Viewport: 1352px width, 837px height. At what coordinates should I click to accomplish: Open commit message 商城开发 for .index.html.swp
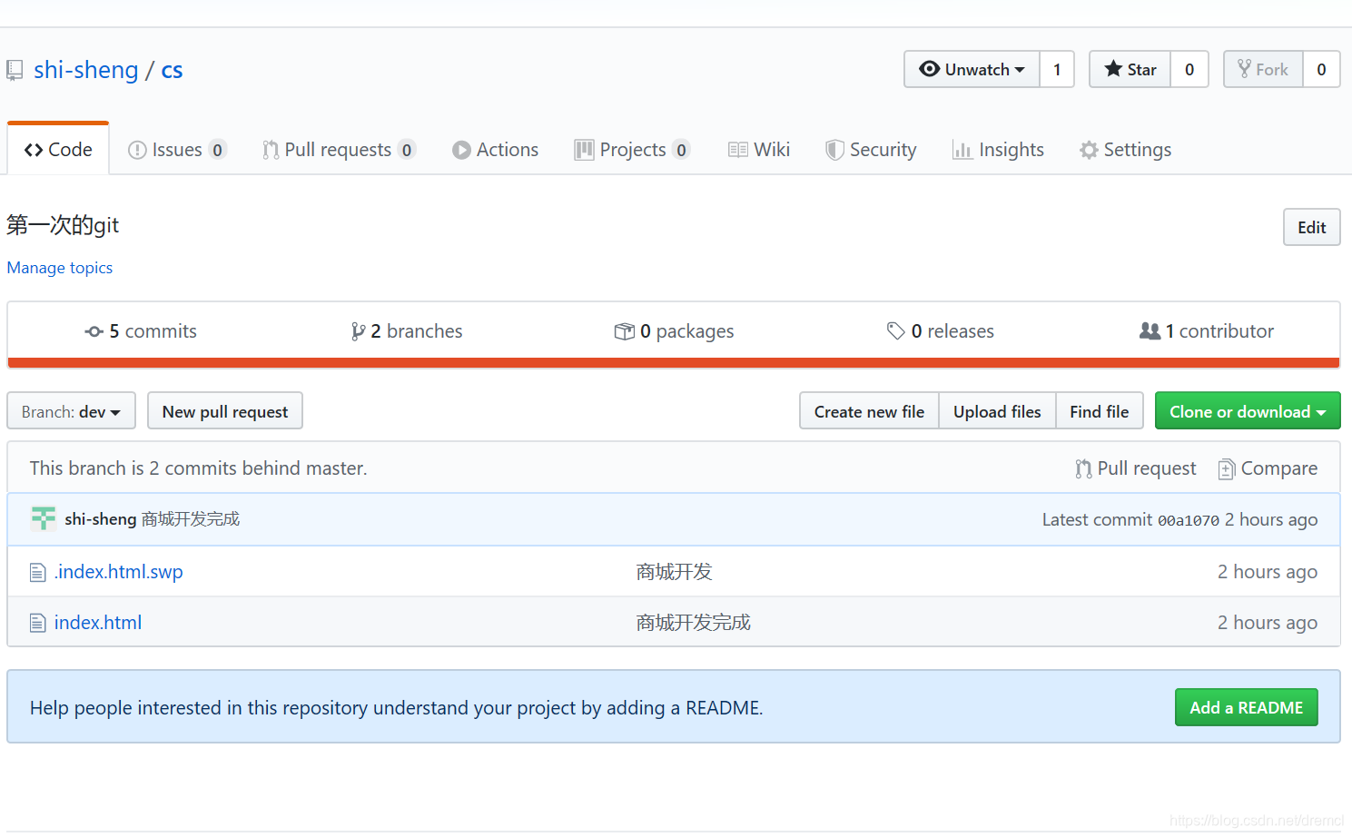[674, 572]
